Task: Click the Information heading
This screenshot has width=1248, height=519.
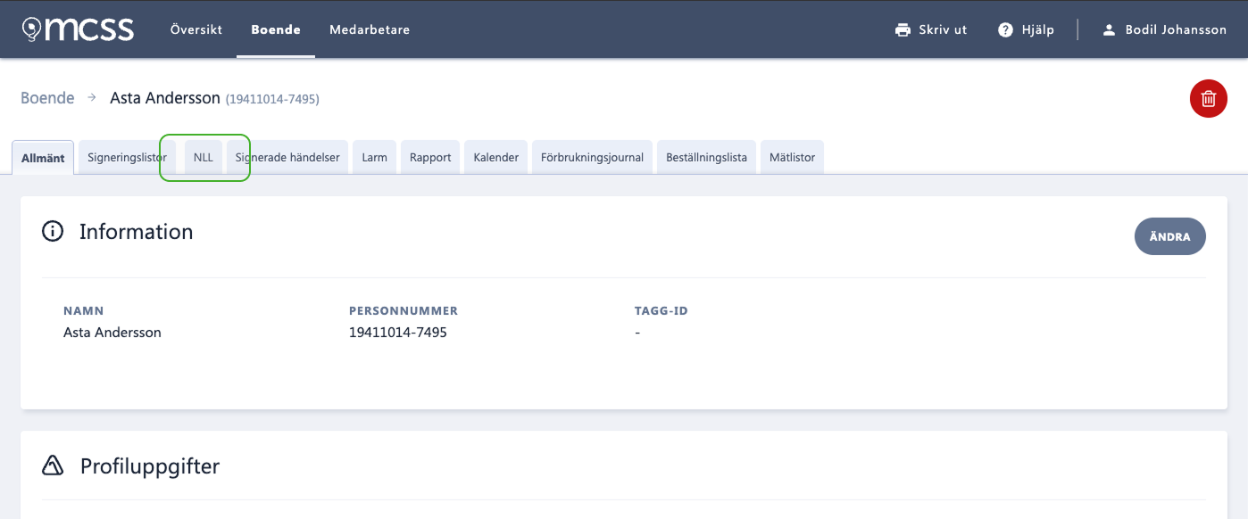Action: 136,232
